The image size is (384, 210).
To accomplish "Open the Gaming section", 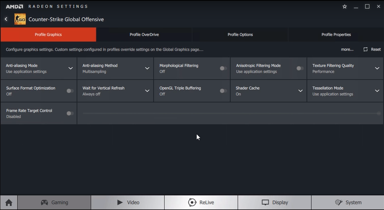I will click(x=54, y=202).
